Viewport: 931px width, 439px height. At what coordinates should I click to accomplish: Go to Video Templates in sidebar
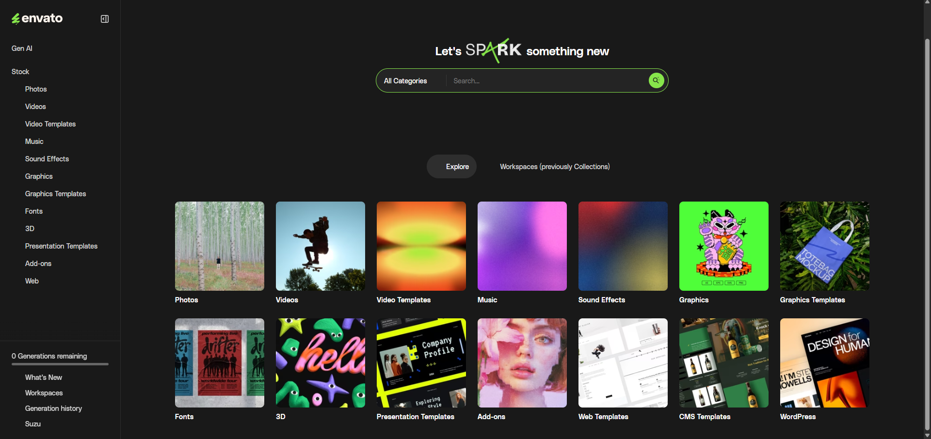tap(50, 124)
